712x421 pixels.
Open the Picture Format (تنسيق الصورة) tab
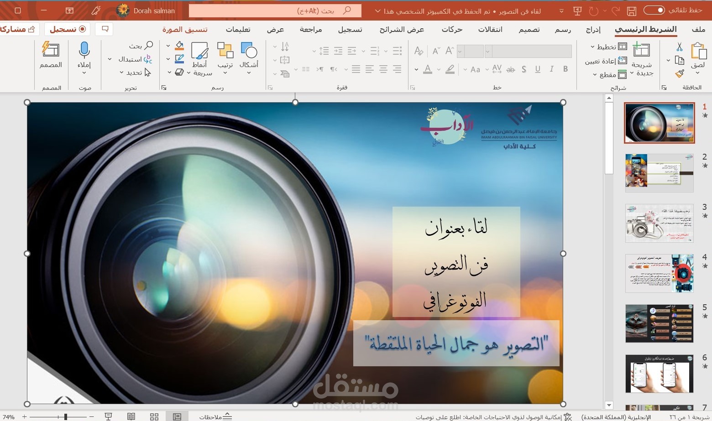coord(185,29)
